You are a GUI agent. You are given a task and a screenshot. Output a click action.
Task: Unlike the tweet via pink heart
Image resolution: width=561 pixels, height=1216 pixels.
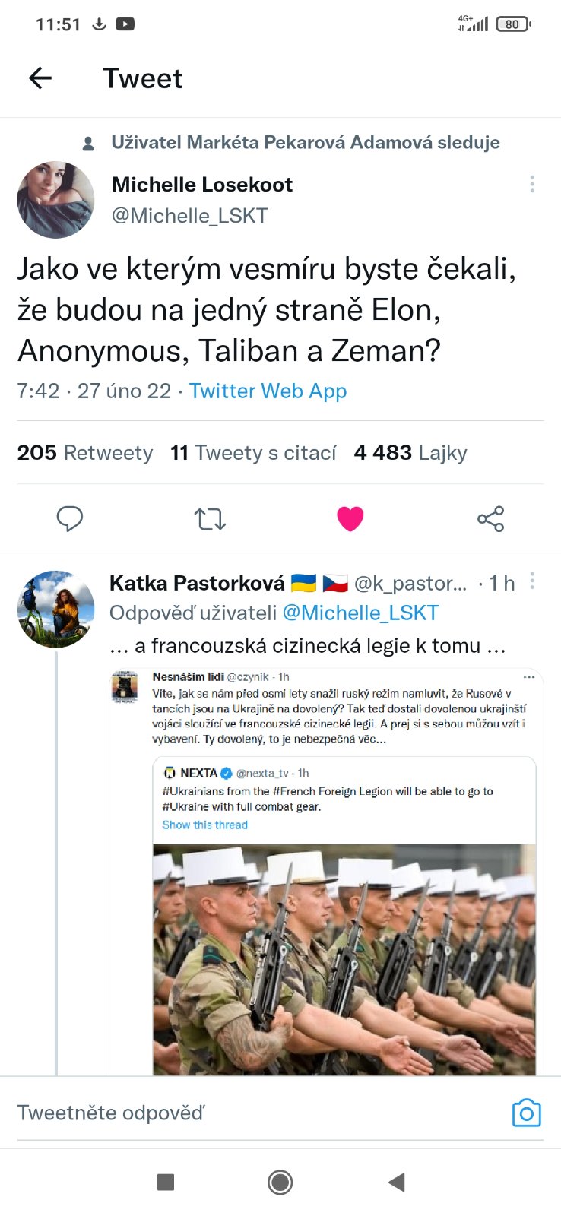coord(350,519)
